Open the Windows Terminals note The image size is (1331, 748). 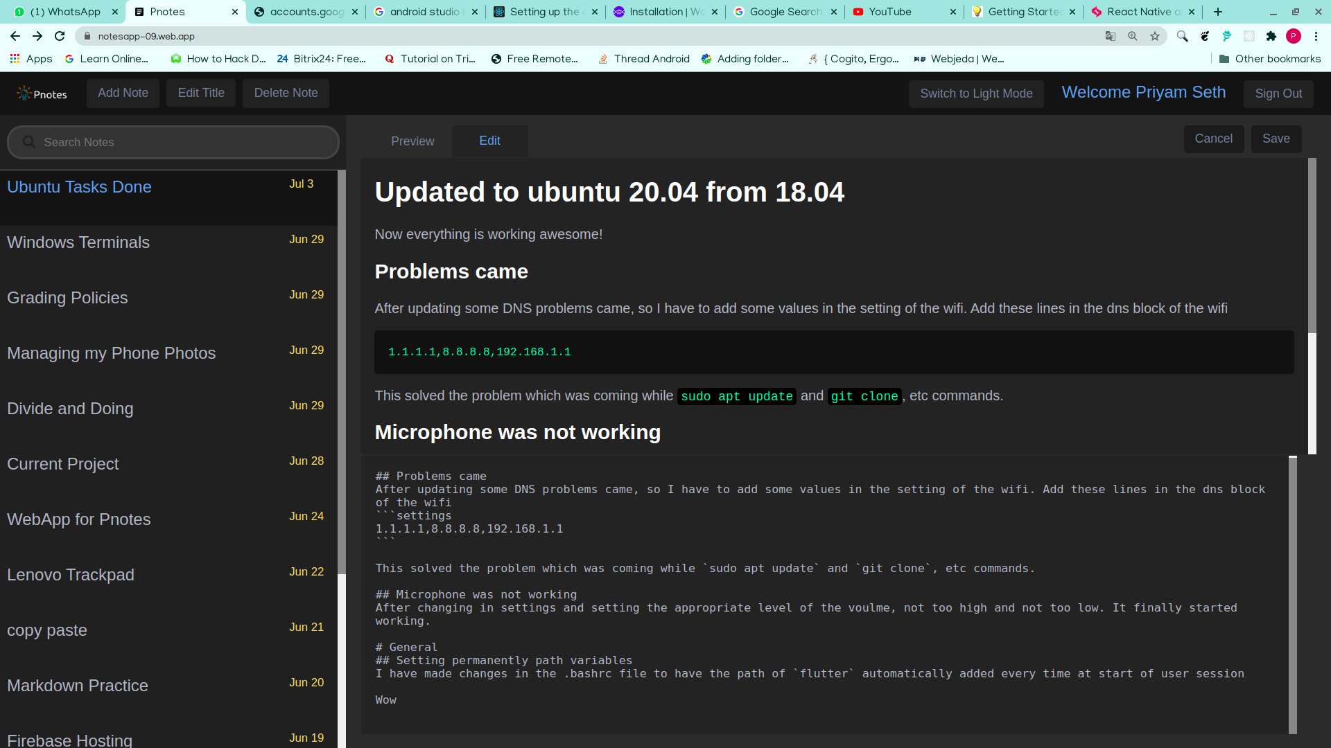click(78, 242)
